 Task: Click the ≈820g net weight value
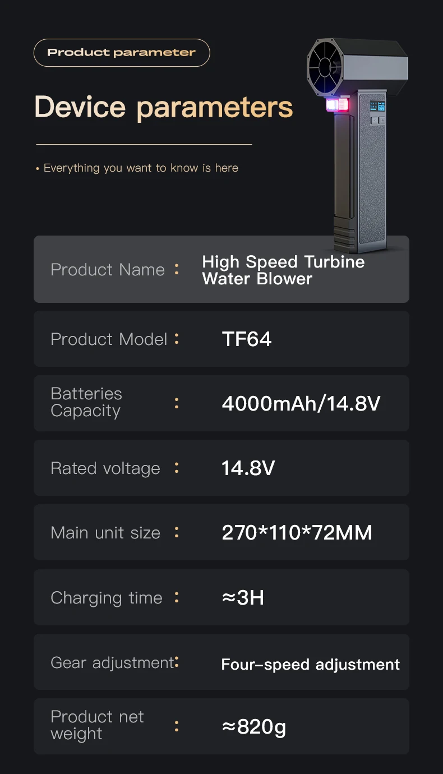pos(254,727)
